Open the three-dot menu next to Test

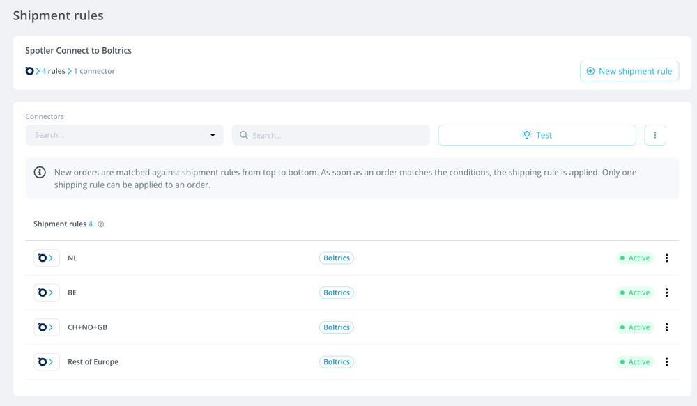[x=654, y=135]
